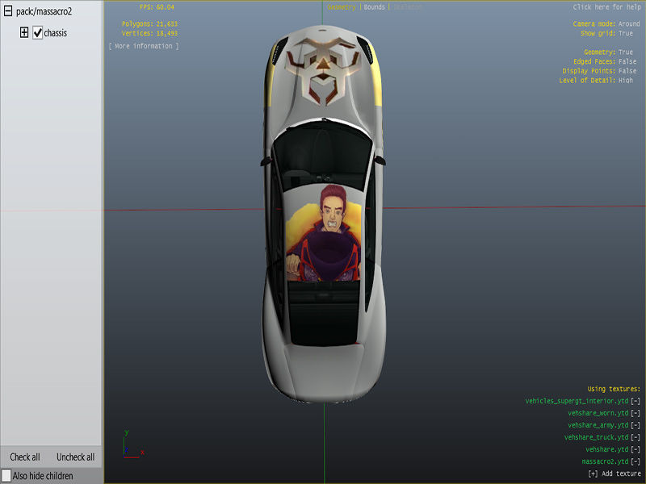Select massacro2.ytd texture entry
The height and width of the screenshot is (484, 646).
click(x=605, y=461)
